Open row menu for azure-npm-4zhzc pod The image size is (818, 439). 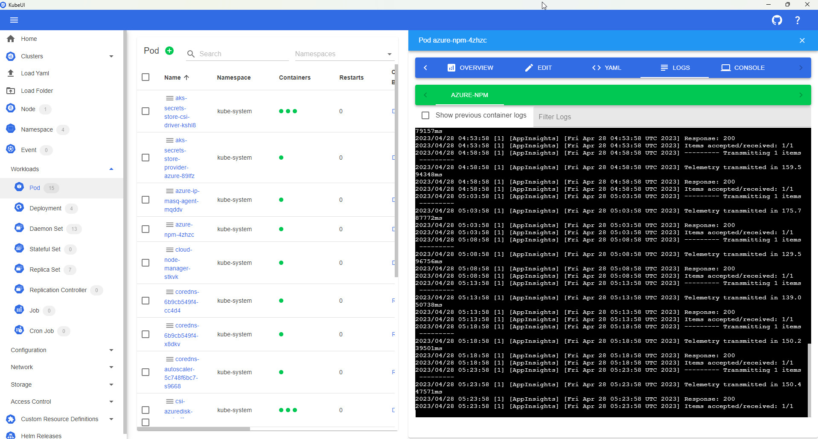[x=169, y=225]
